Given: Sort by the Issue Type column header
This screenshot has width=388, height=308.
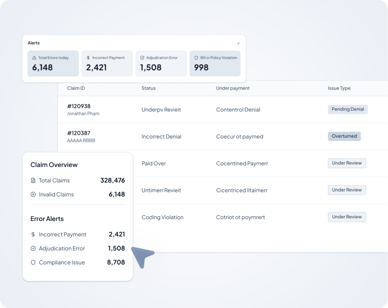Looking at the screenshot, I should click(x=339, y=88).
